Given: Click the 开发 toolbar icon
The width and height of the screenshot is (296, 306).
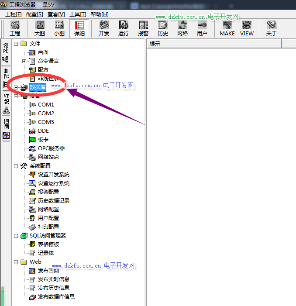Looking at the screenshot, I should pos(104,28).
